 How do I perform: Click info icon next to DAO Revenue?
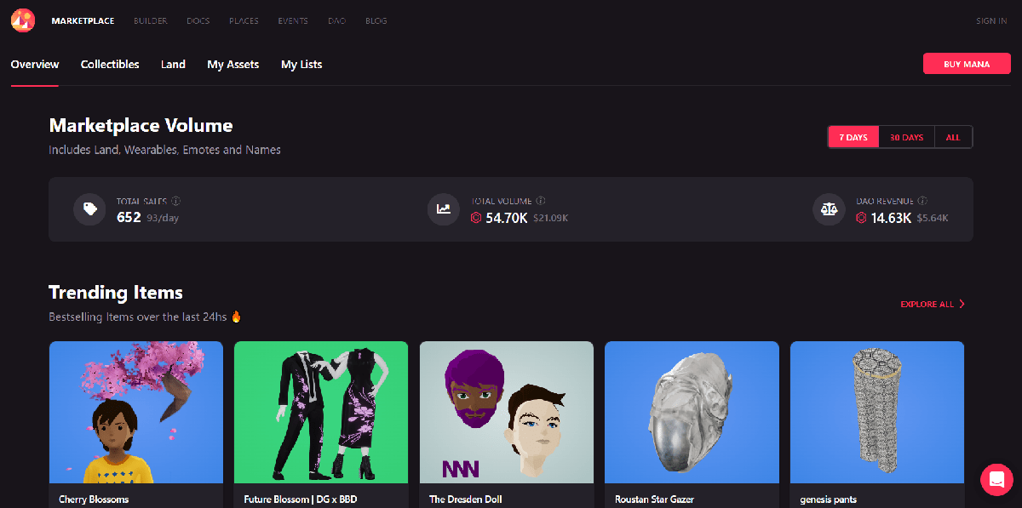pyautogui.click(x=922, y=202)
